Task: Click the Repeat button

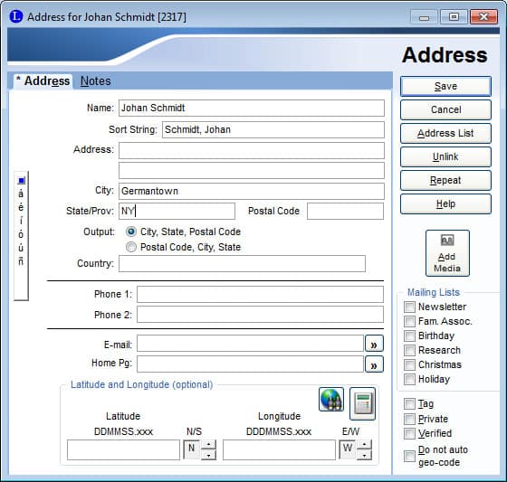Action: [445, 180]
